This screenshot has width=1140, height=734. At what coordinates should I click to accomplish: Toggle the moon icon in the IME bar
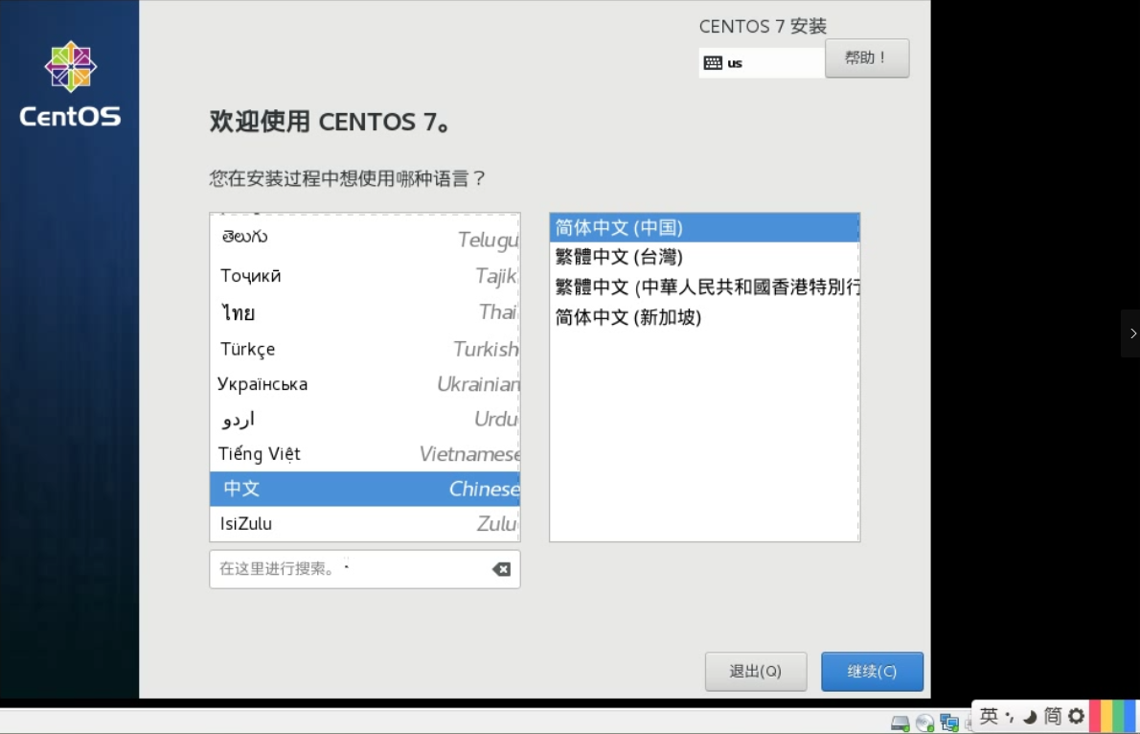tap(1030, 717)
